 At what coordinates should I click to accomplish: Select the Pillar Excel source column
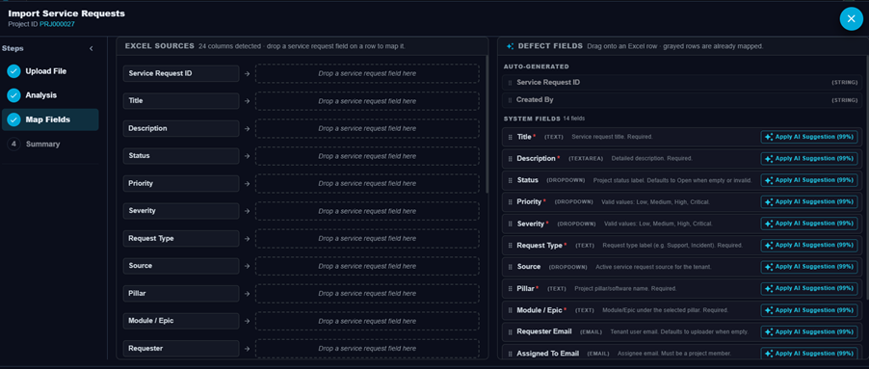181,294
